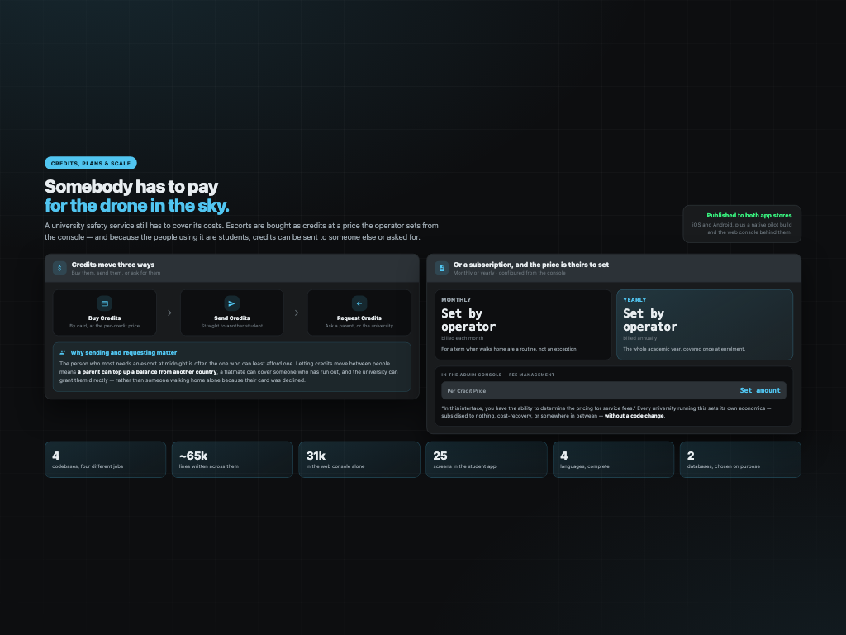Click the dollar icon beside Credits move three ways
The image size is (846, 635).
(x=59, y=268)
